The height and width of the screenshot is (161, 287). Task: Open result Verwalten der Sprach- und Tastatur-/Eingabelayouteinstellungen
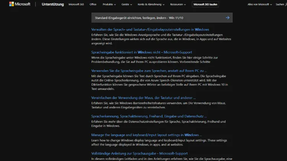point(150,29)
